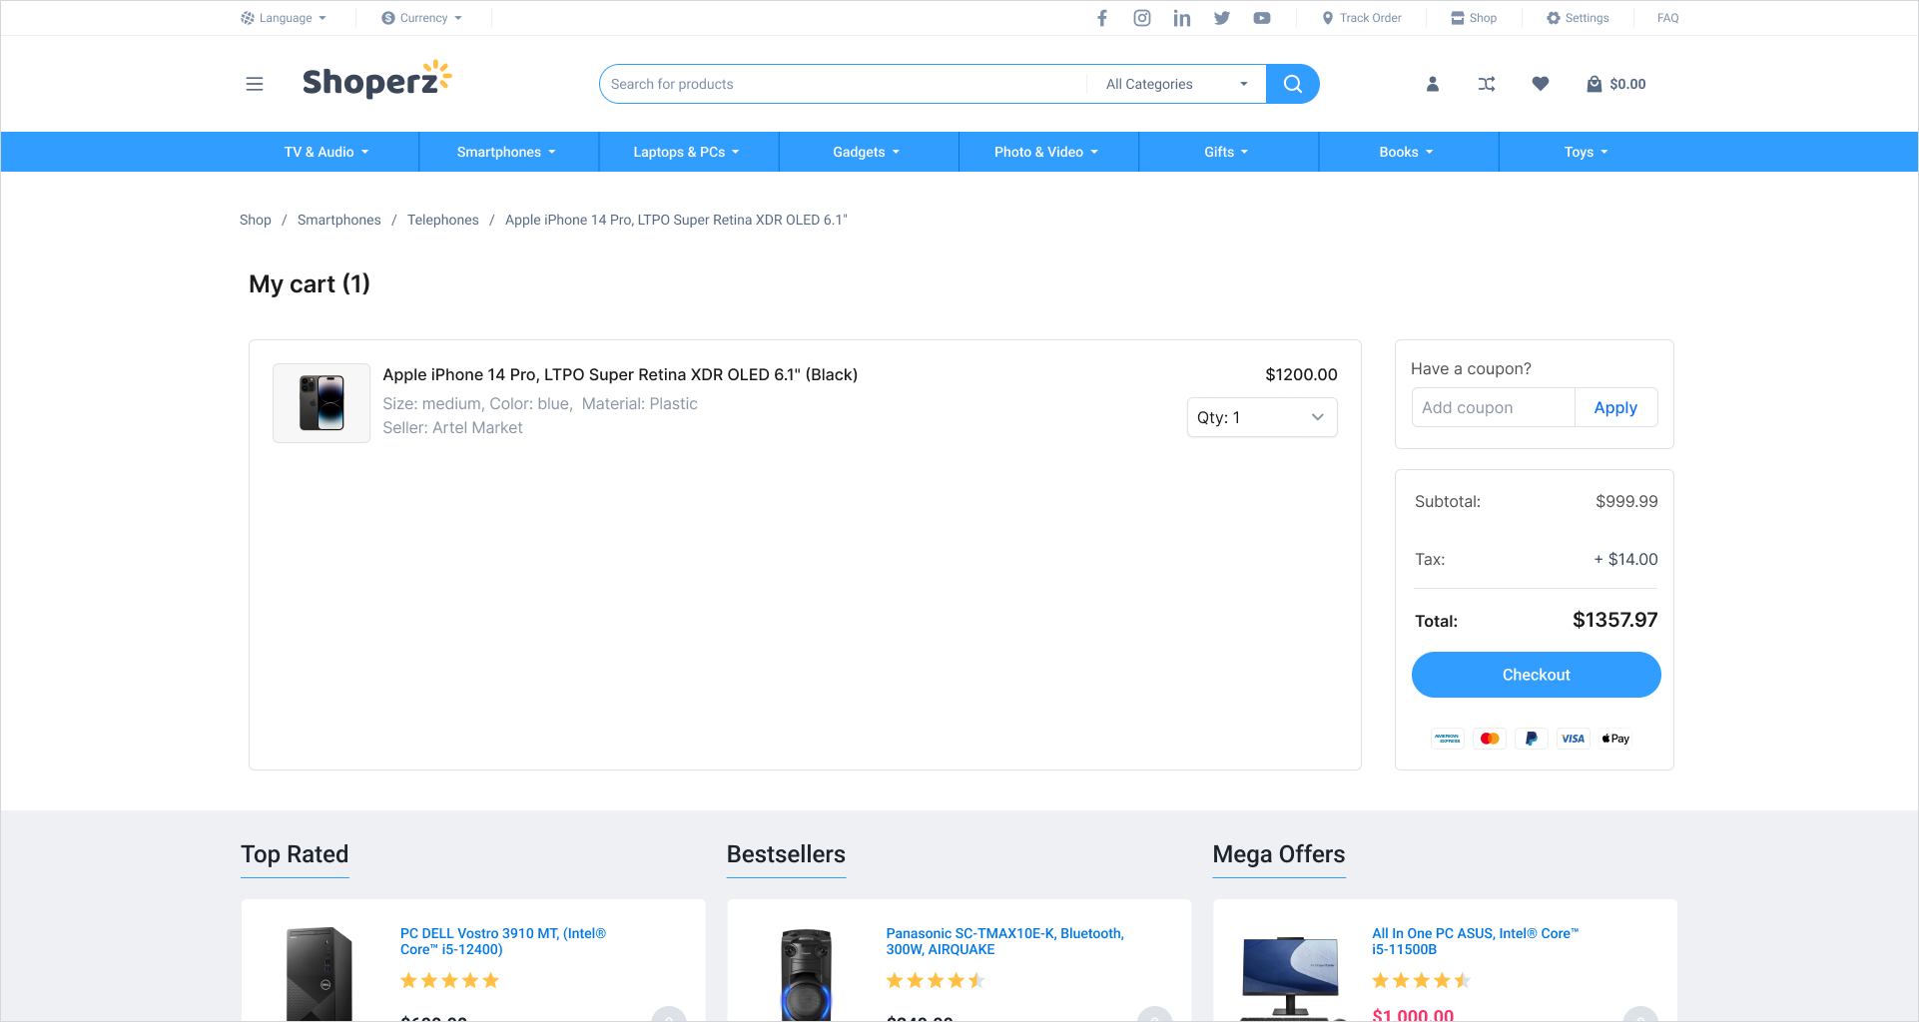Click the DELL Vostro star rating
This screenshot has height=1022, width=1919.
tap(449, 981)
